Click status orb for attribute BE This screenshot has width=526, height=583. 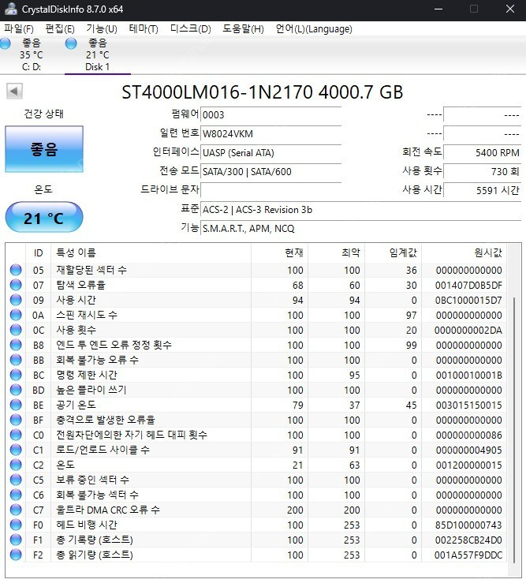click(x=16, y=405)
